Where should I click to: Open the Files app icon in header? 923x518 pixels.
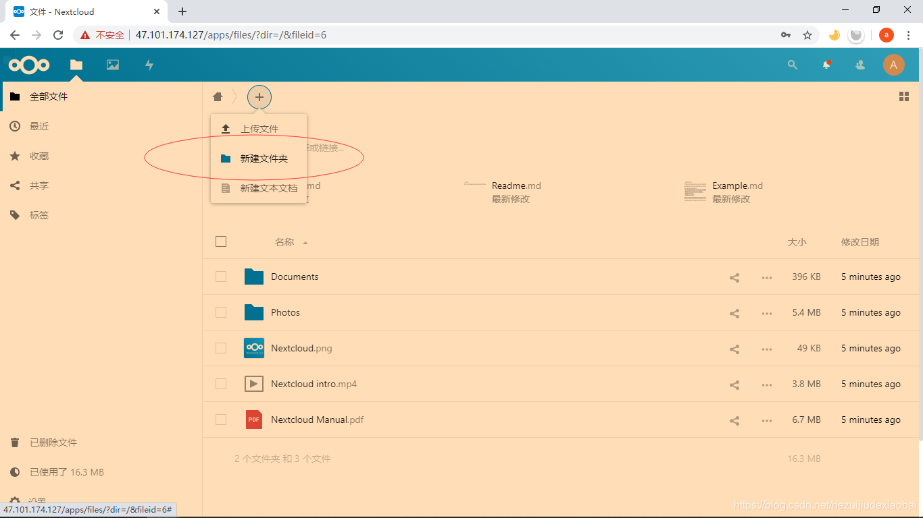[x=76, y=65]
